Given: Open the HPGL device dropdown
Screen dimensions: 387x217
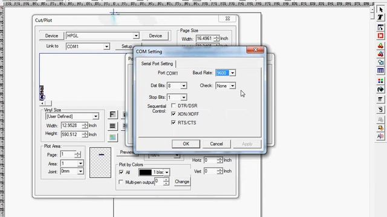Looking at the screenshot, I should [136, 36].
